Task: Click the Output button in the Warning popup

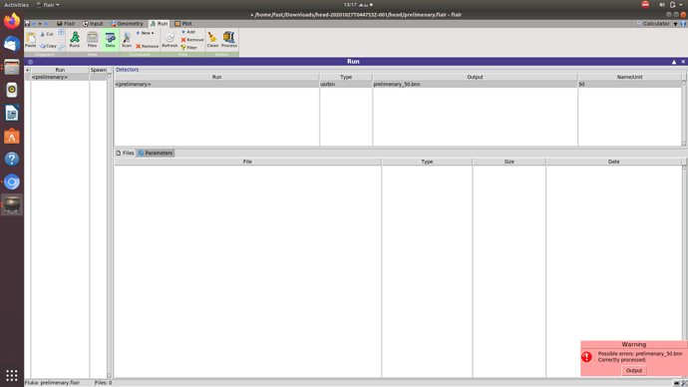Action: [x=633, y=370]
